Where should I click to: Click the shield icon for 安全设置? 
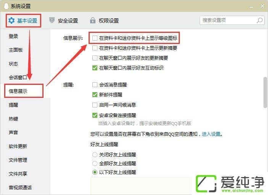pyautogui.click(x=52, y=20)
